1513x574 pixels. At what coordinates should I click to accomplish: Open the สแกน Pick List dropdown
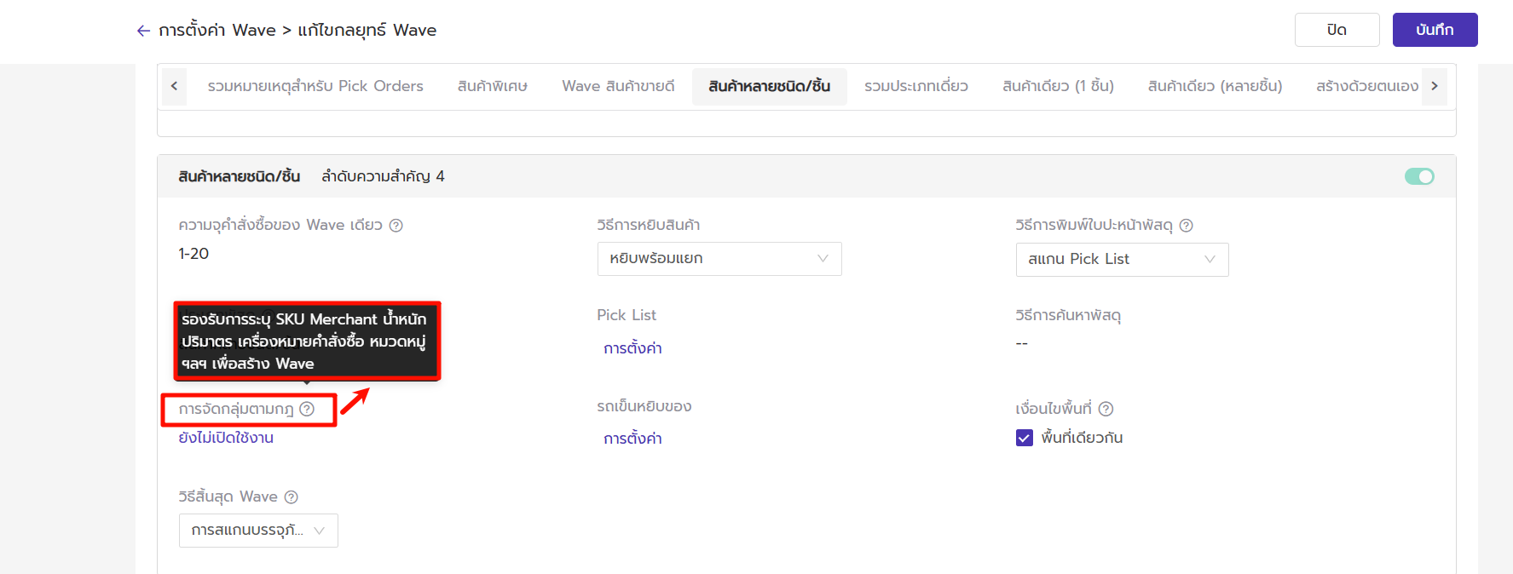coord(1121,260)
